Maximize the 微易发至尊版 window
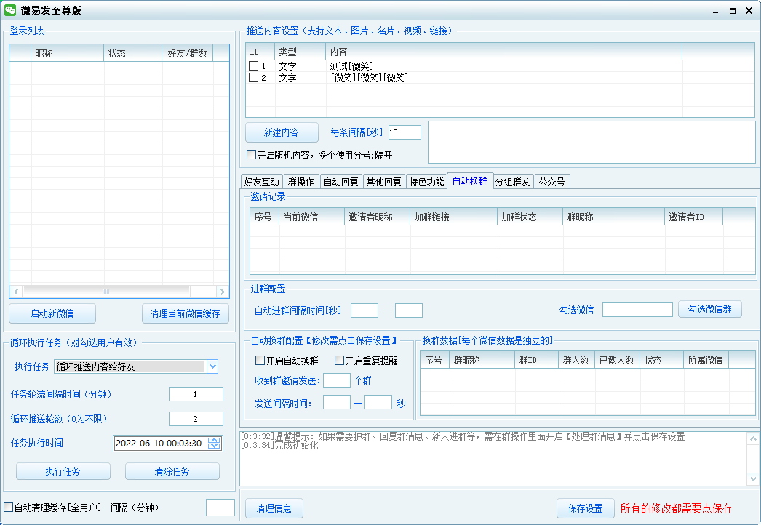This screenshot has width=761, height=525. [733, 11]
